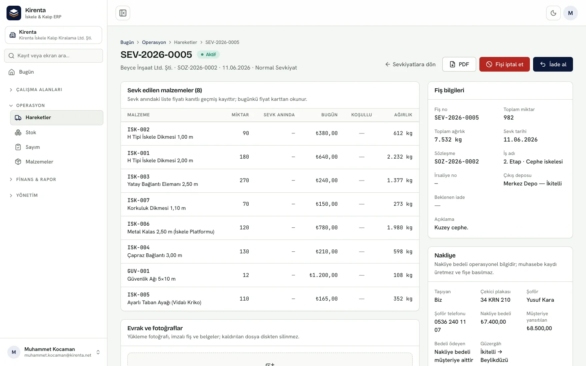Click the package icon beside Malzemeler
This screenshot has width=586, height=366.
coord(18,162)
